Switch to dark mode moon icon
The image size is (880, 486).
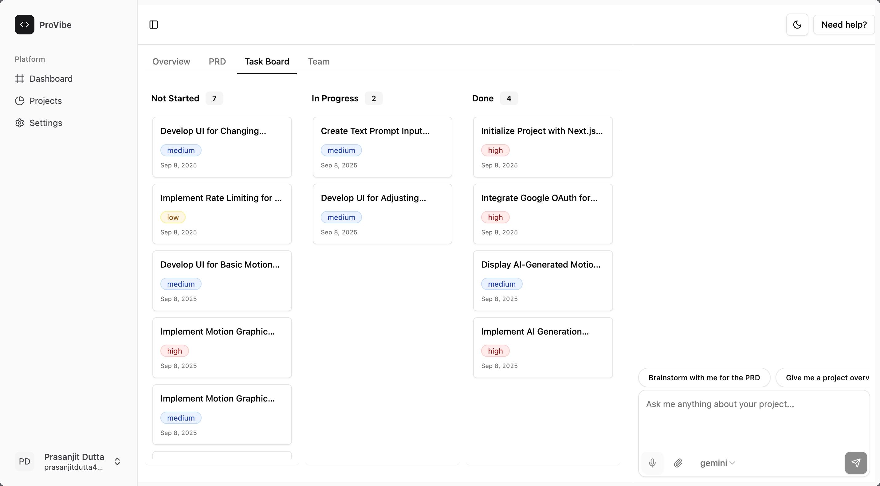[797, 25]
